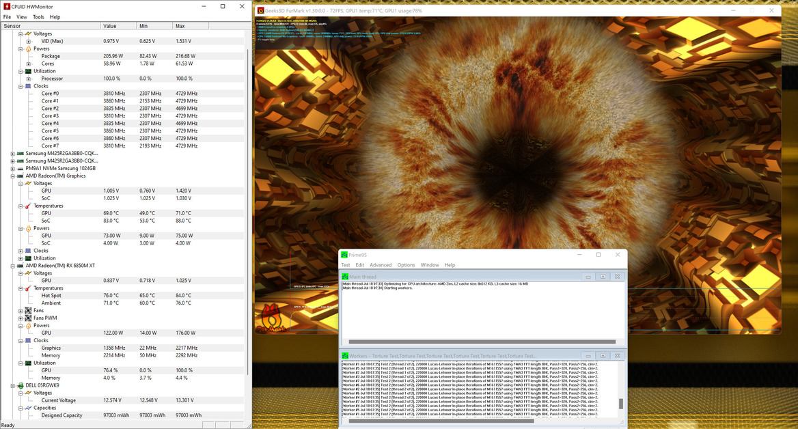This screenshot has height=429, width=798.
Task: Click the Capacities battery icon
Action: coord(28,408)
